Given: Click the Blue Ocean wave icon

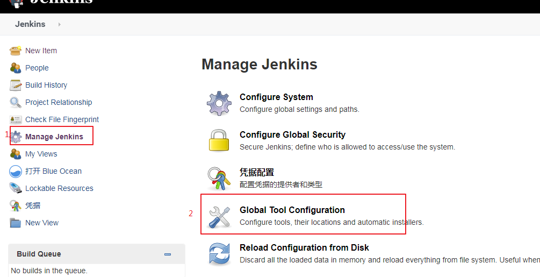Looking at the screenshot, I should pos(16,171).
